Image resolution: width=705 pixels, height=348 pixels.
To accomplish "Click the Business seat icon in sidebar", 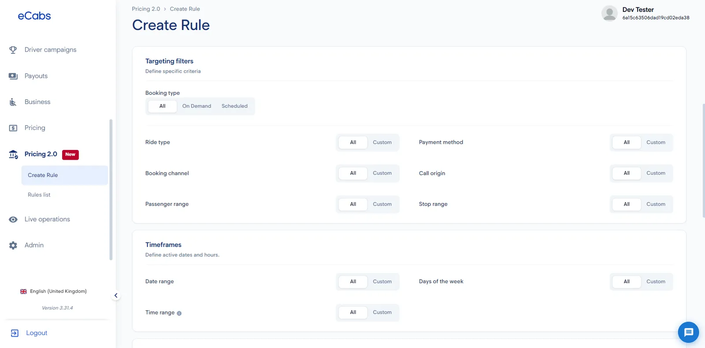I will 13,102.
